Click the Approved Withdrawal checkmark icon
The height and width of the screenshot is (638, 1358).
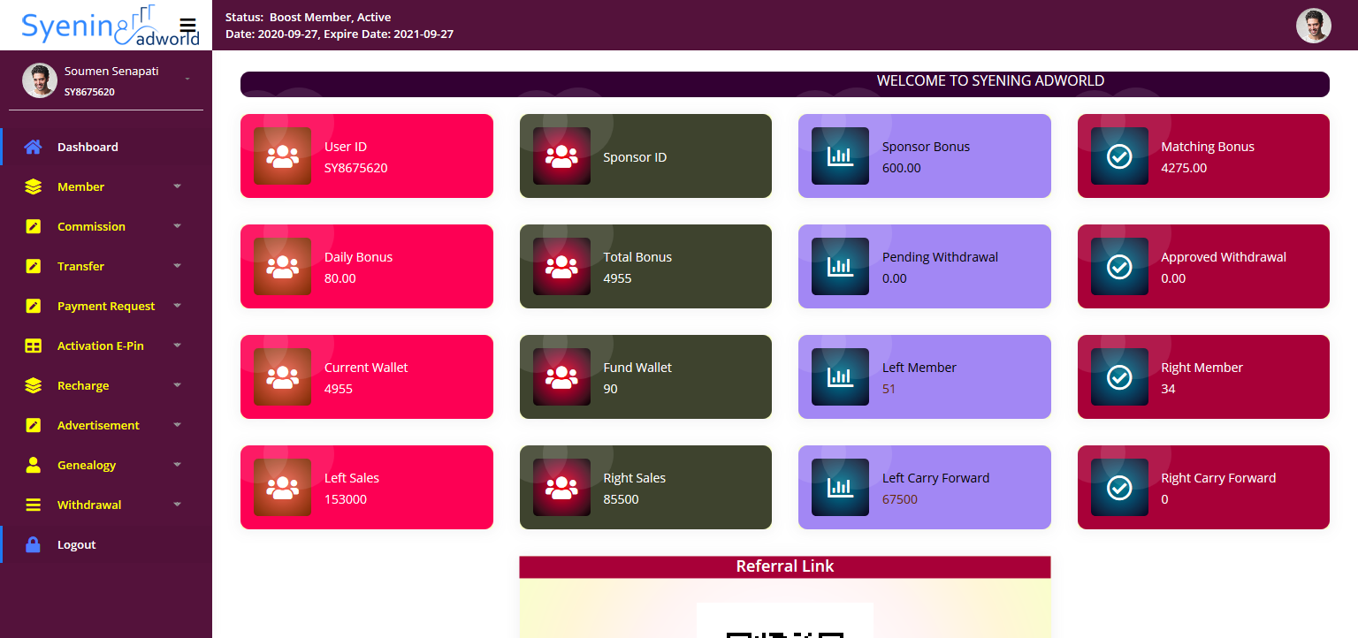(1119, 267)
